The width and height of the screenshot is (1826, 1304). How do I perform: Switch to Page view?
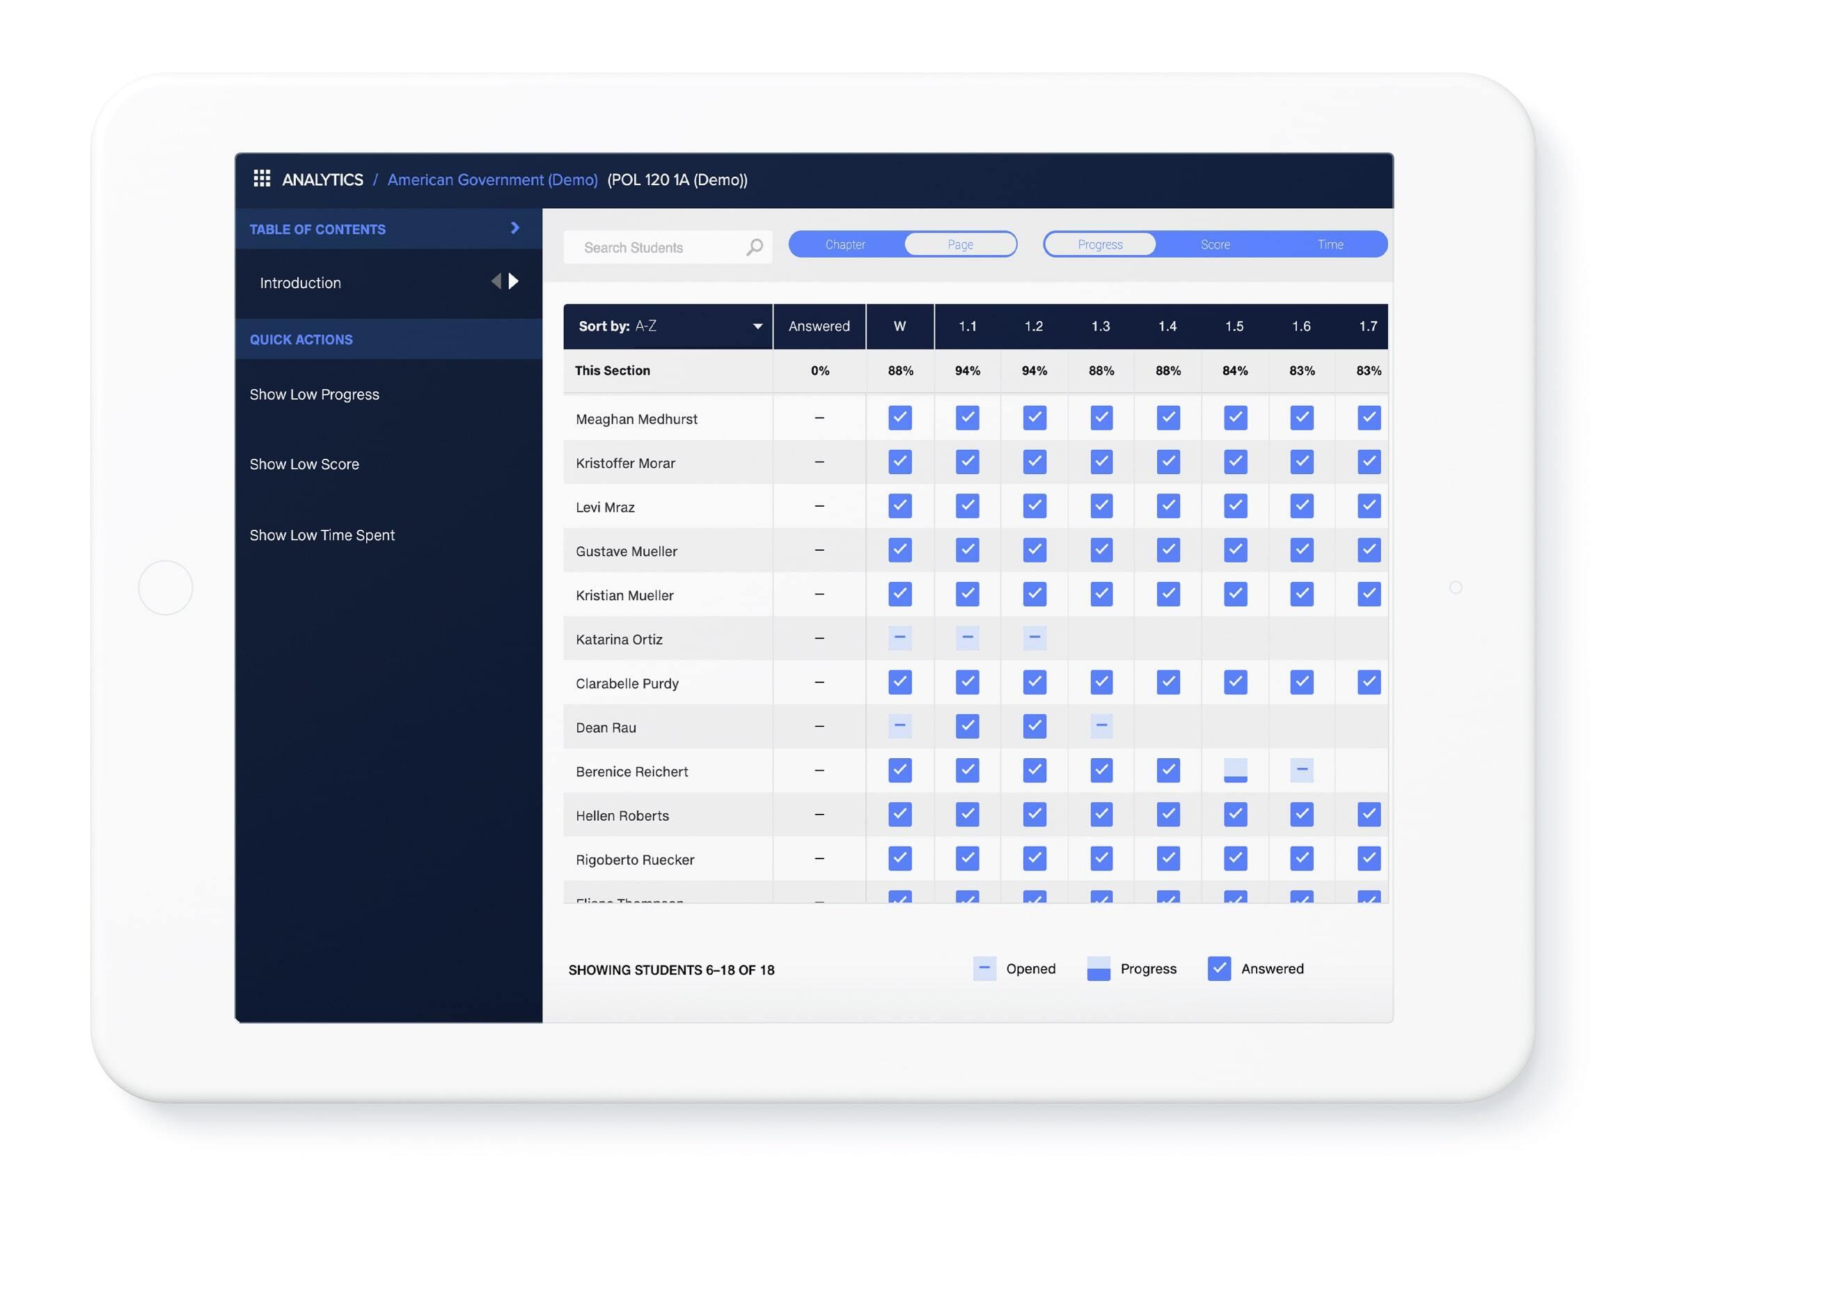coord(961,244)
